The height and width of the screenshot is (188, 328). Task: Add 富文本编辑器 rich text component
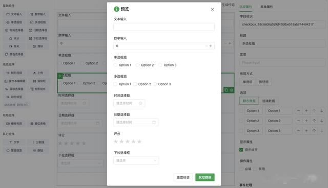(x=15, y=81)
